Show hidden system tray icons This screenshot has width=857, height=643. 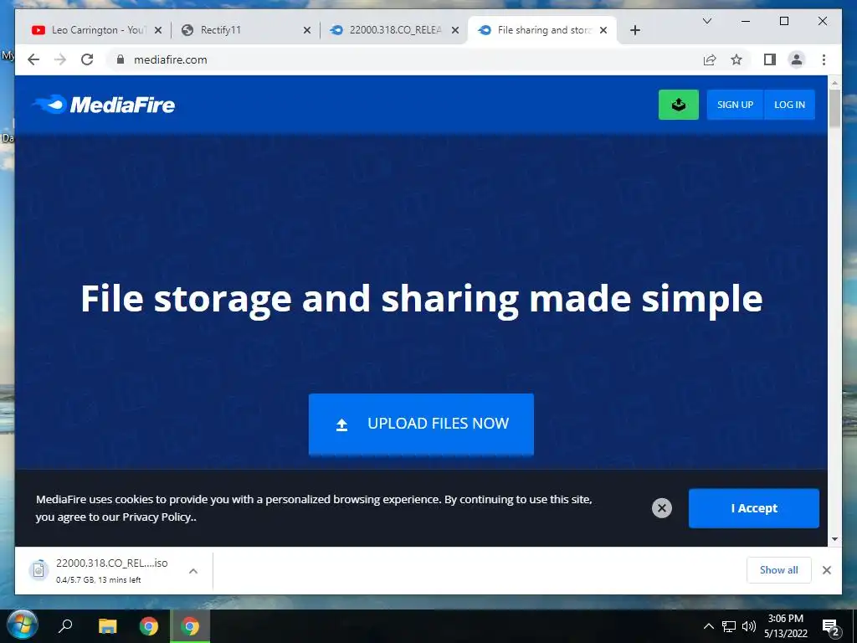pyautogui.click(x=708, y=626)
